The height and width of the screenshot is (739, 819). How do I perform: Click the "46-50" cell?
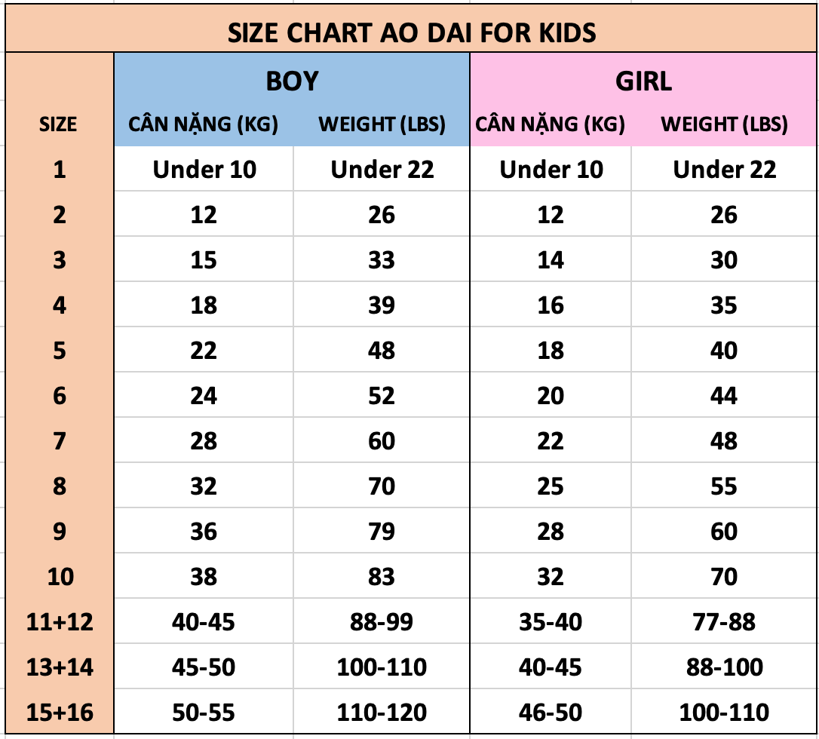coord(551,713)
